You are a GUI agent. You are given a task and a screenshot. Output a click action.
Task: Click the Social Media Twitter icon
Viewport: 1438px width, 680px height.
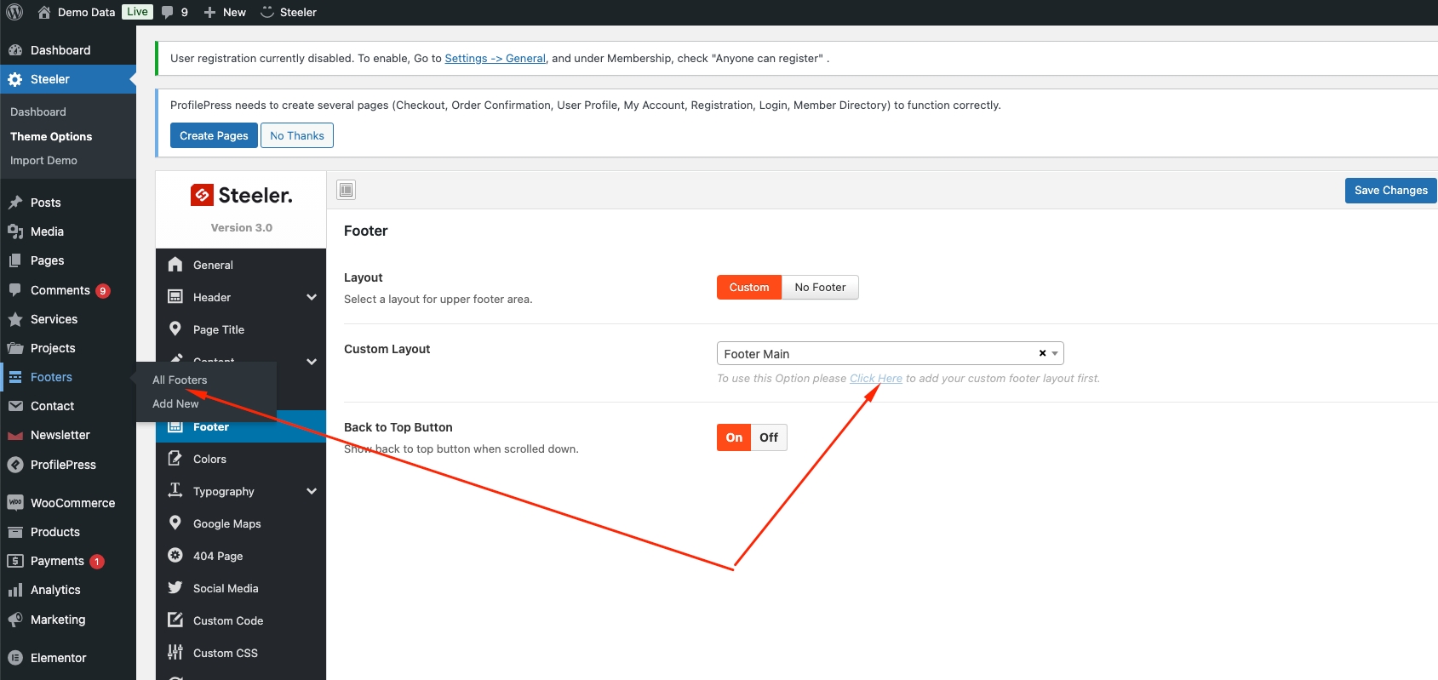(175, 588)
